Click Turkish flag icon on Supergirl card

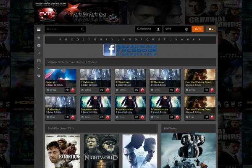point(73,90)
